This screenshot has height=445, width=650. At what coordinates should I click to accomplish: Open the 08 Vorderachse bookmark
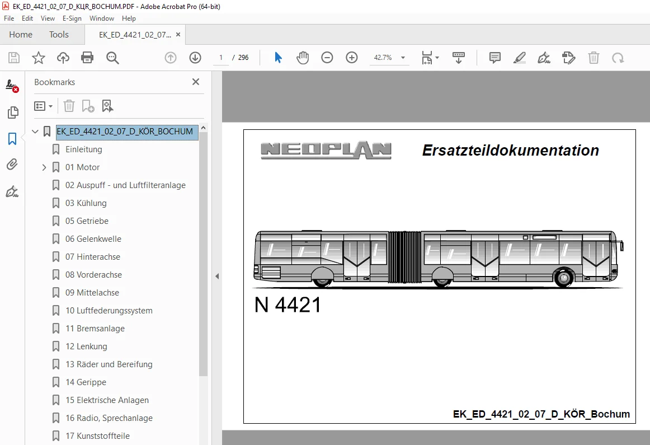[93, 275]
